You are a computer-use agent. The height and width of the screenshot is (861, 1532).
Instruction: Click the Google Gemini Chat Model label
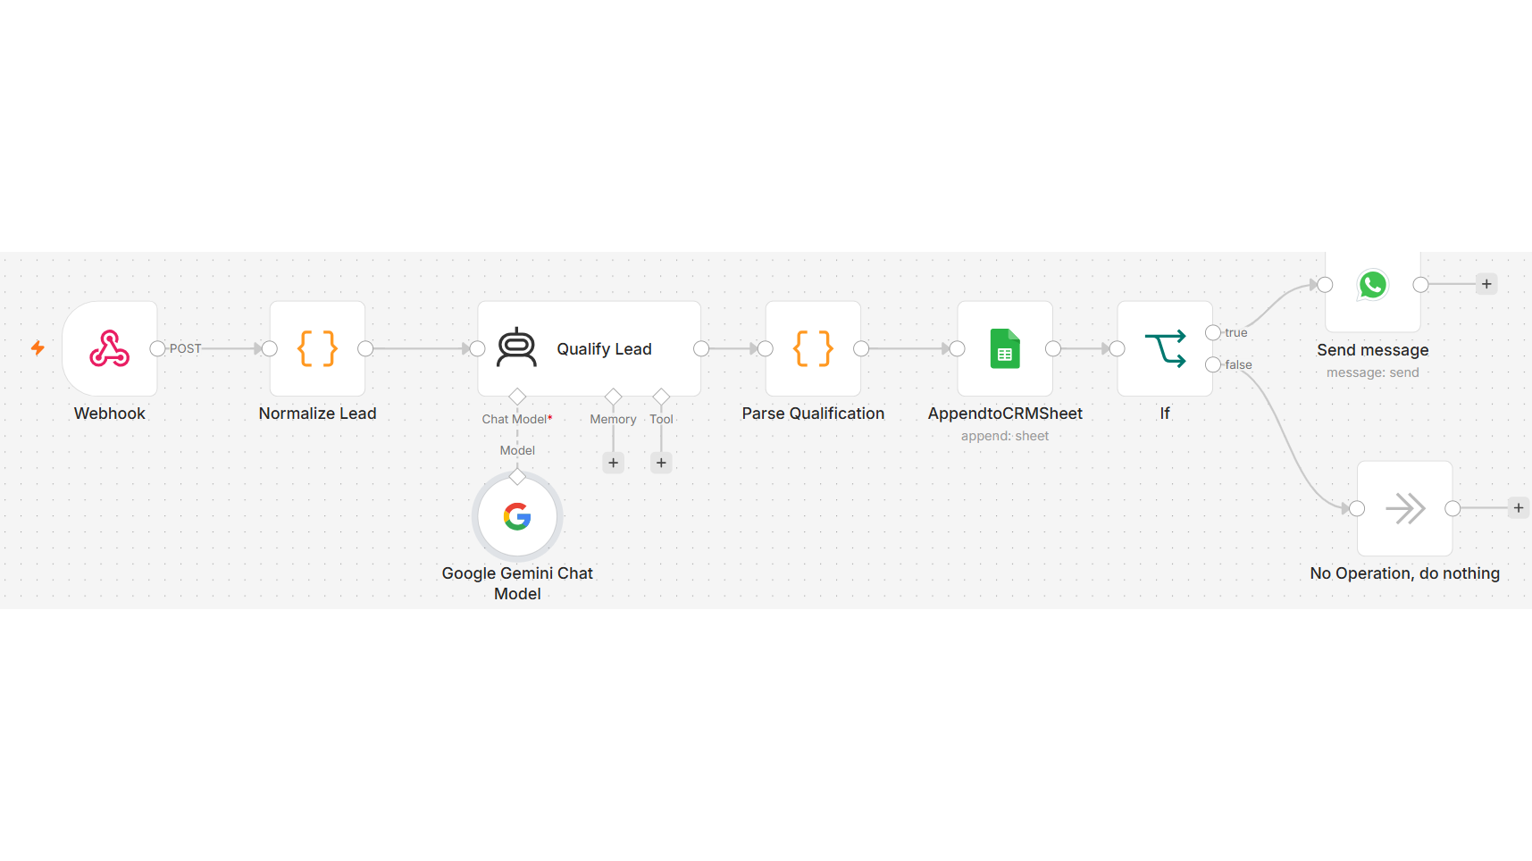517,583
